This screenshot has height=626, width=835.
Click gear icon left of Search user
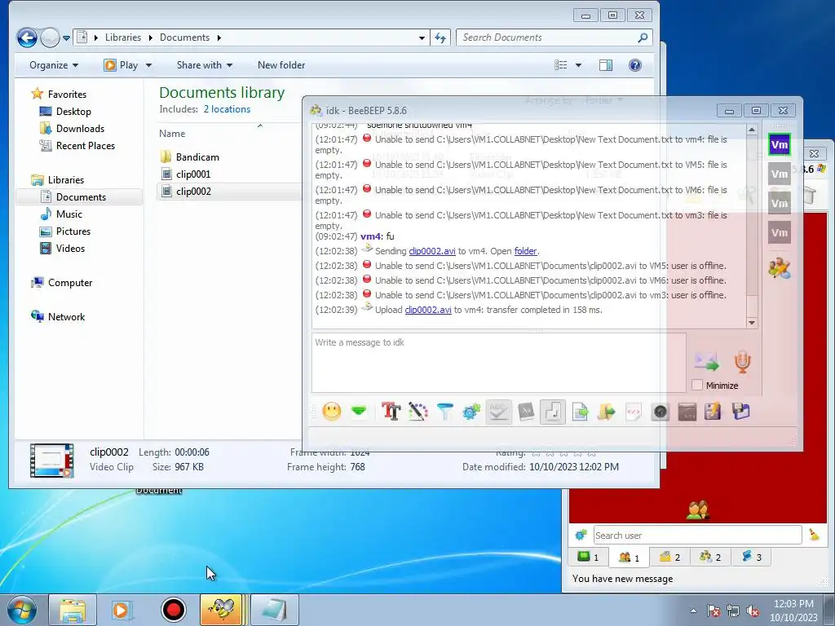(581, 535)
